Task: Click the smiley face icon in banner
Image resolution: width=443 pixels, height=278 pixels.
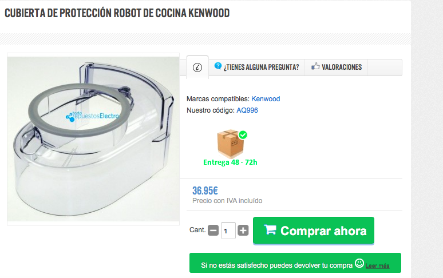Action: tap(359, 263)
